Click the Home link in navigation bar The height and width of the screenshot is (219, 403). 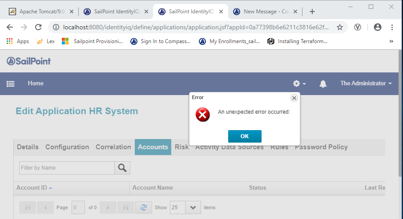coord(36,84)
